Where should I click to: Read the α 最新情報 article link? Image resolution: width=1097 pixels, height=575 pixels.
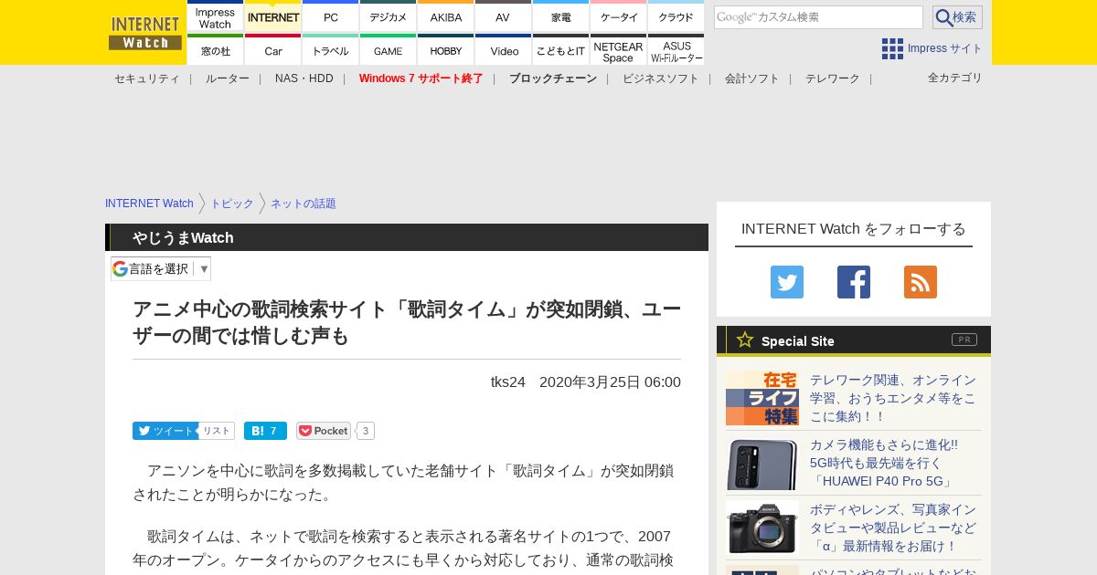coord(893,528)
